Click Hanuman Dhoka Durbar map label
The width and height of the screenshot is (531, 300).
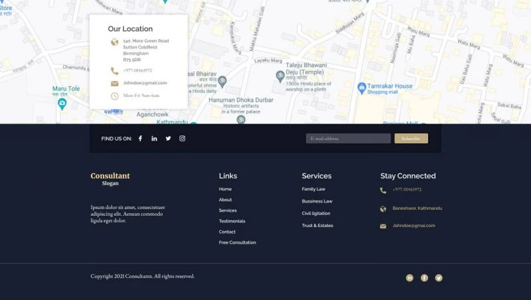click(241, 100)
